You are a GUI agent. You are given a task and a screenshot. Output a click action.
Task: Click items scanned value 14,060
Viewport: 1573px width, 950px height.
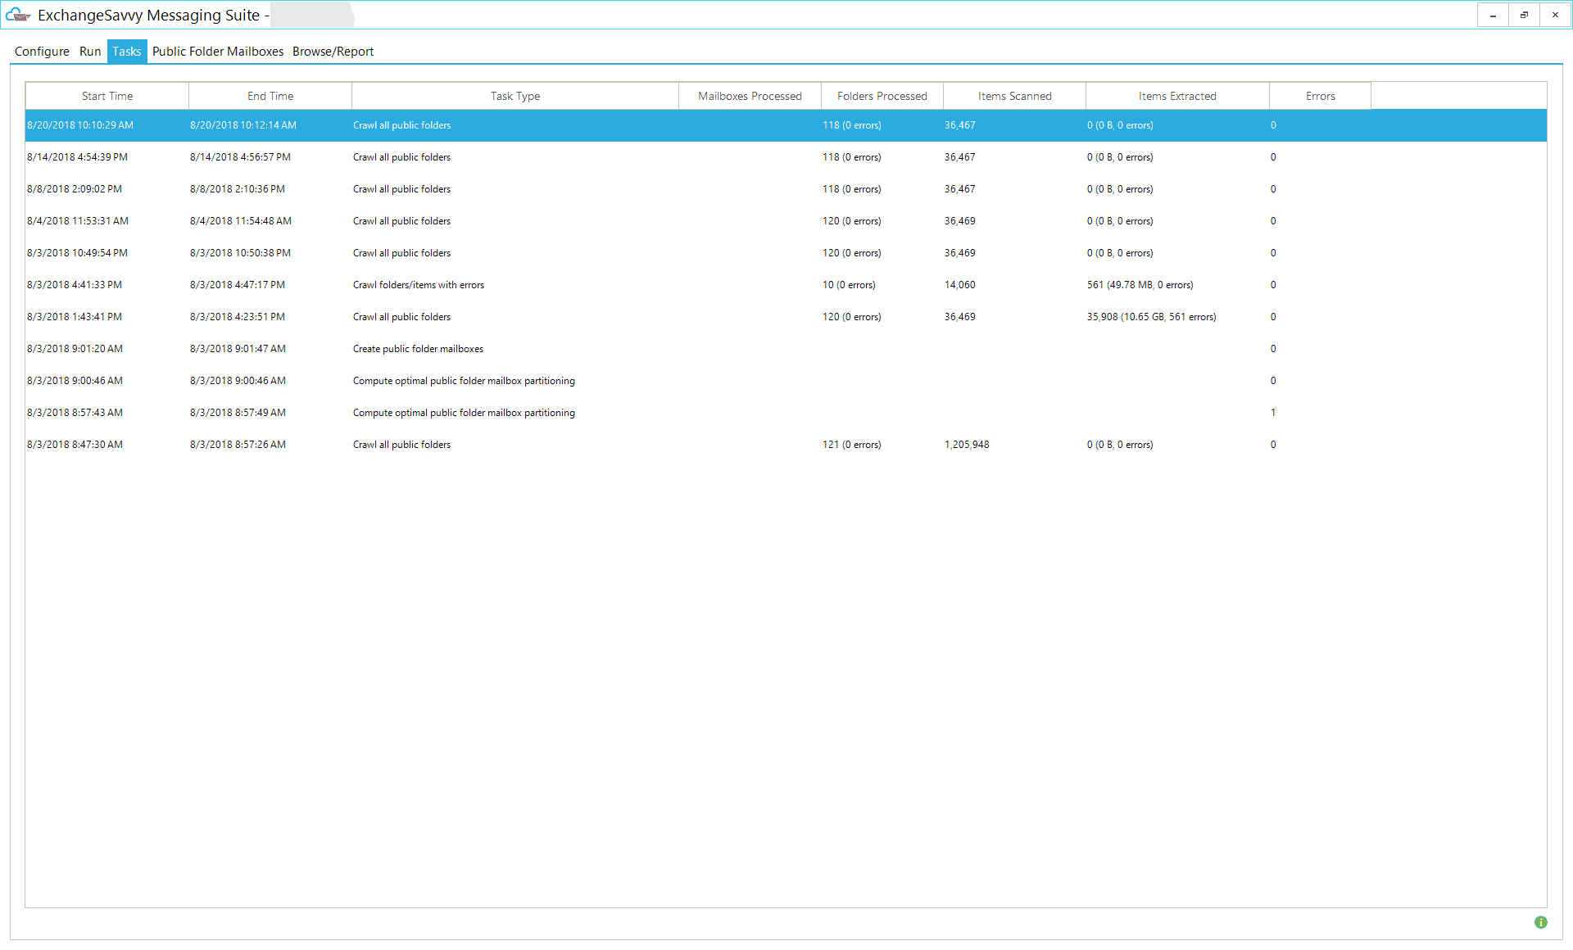click(x=960, y=285)
